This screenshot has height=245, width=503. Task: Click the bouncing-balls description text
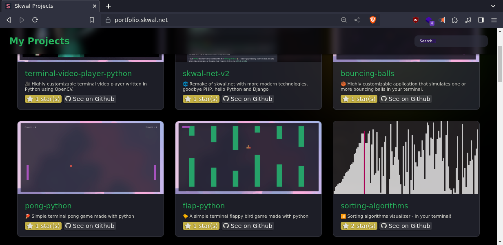(403, 87)
